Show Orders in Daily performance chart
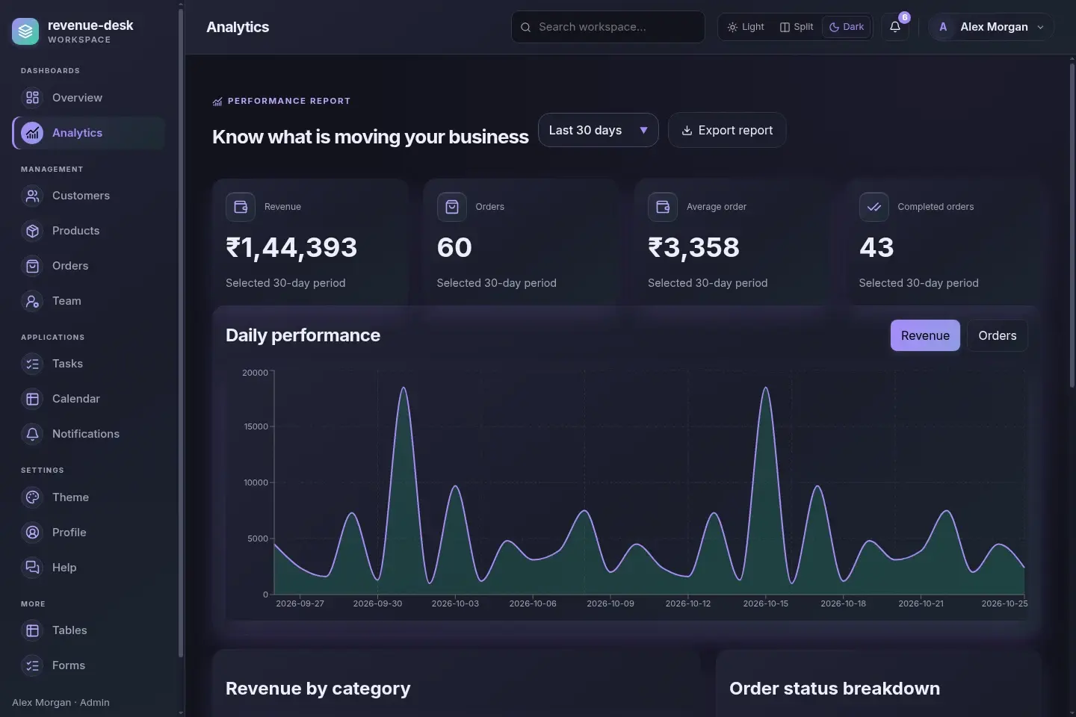This screenshot has width=1076, height=717. [998, 335]
